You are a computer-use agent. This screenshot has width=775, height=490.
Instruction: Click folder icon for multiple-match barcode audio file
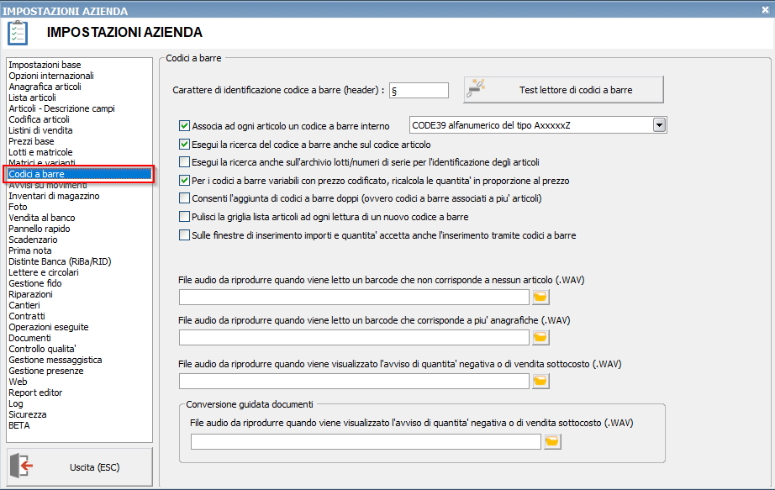point(540,337)
